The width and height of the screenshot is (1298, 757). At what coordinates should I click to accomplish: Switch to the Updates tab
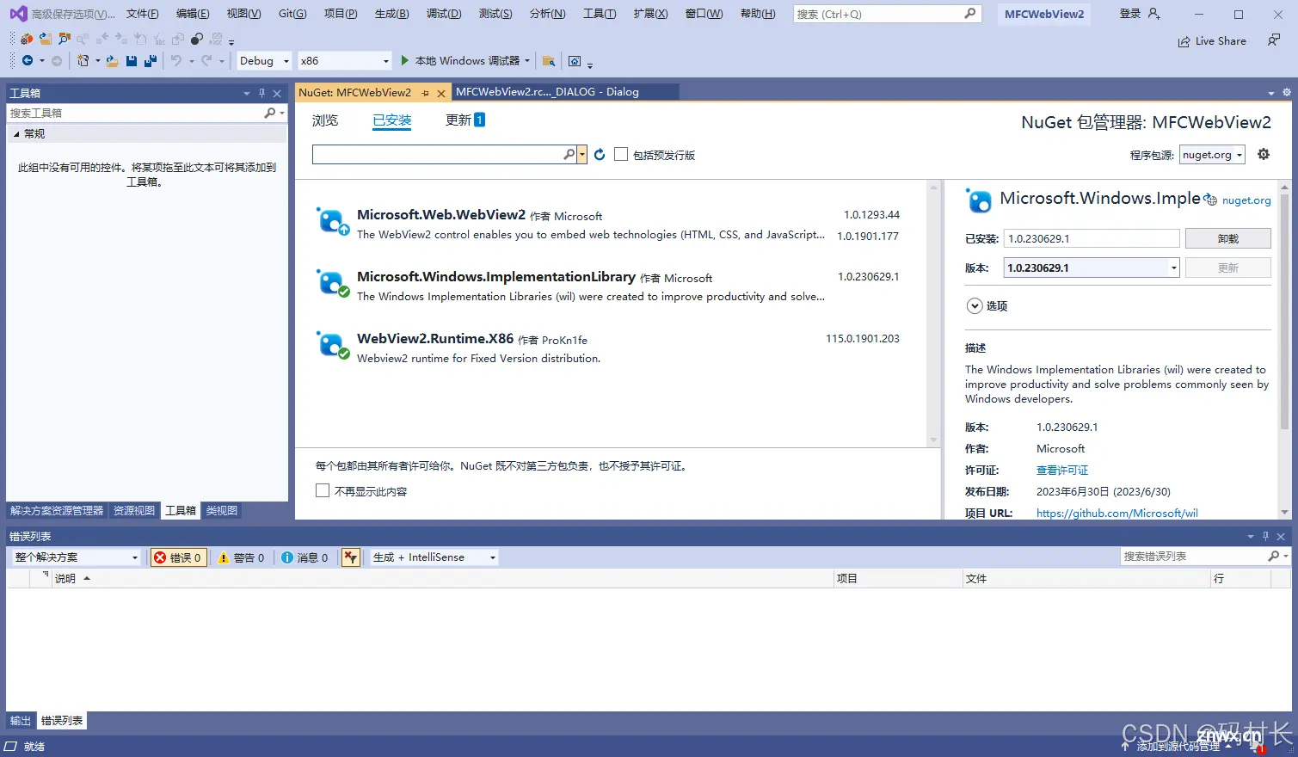point(465,120)
